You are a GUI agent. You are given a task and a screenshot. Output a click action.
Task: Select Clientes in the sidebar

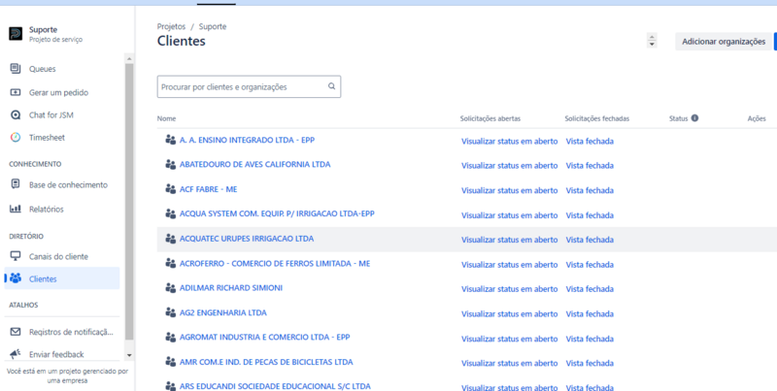pos(62,278)
